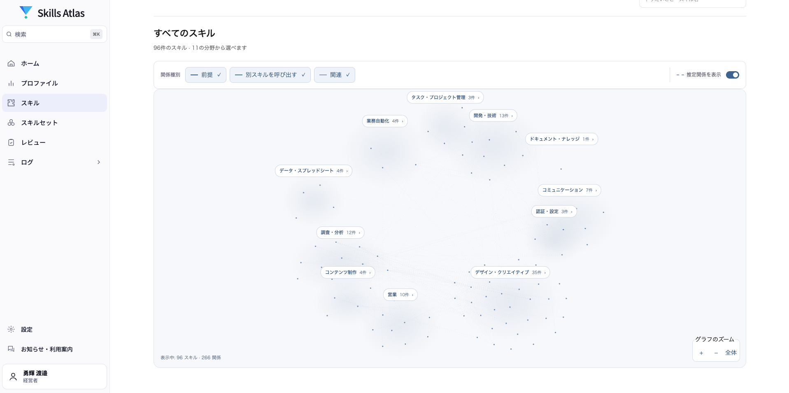789x393 pixels.
Task: Click the Skills Atlas logo icon
Action: pos(26,12)
